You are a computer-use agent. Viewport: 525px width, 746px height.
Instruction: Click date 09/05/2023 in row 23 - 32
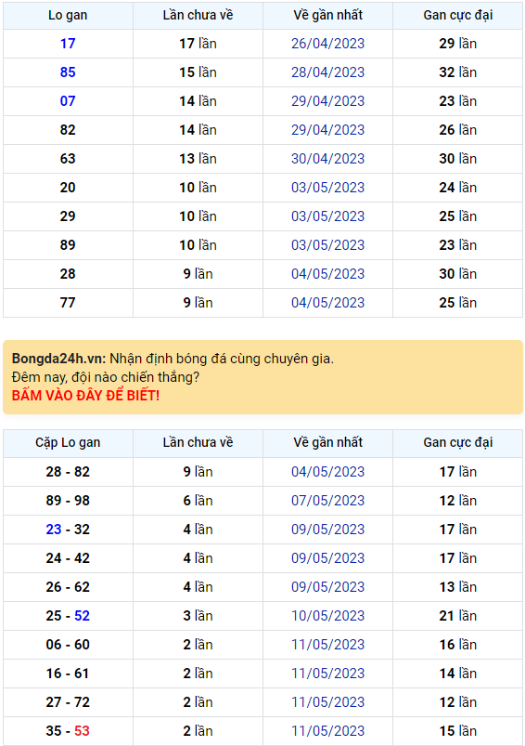click(x=327, y=530)
